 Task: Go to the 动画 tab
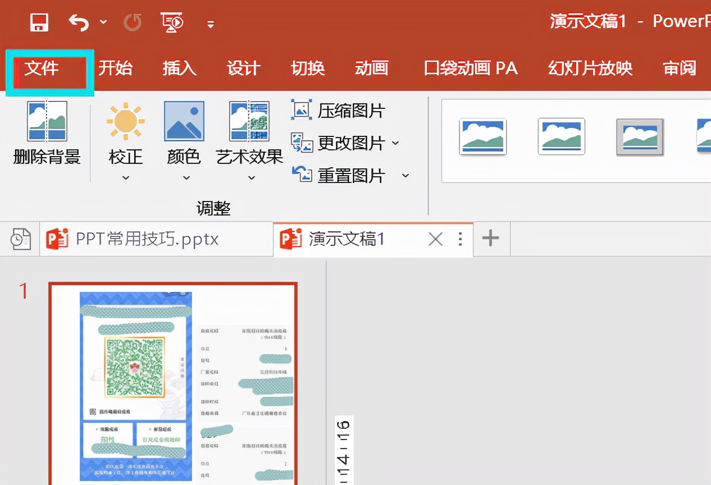pyautogui.click(x=372, y=68)
